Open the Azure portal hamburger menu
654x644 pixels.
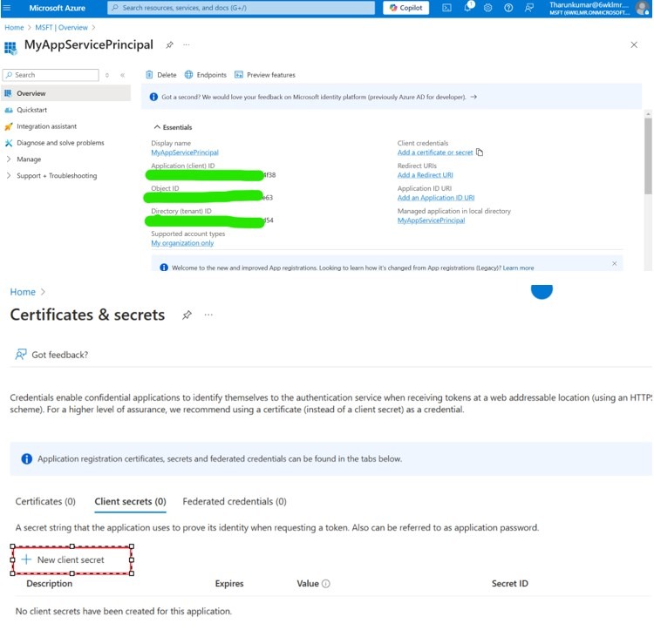pyautogui.click(x=7, y=8)
